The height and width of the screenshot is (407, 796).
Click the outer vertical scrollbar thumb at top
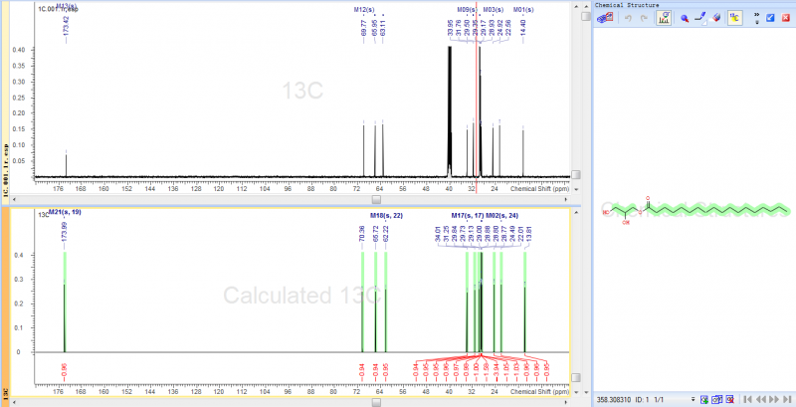point(586,16)
